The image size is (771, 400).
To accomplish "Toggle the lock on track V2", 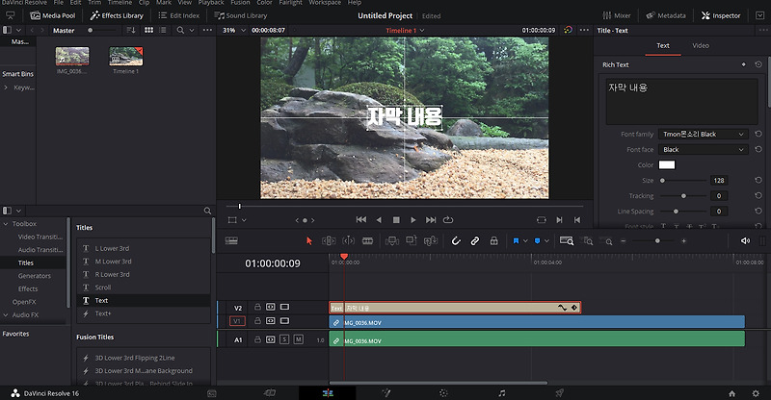I will (258, 308).
